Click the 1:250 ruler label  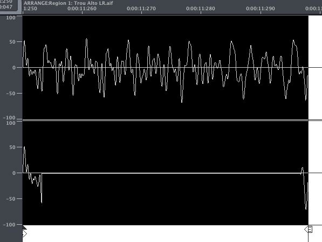pyautogui.click(x=30, y=9)
